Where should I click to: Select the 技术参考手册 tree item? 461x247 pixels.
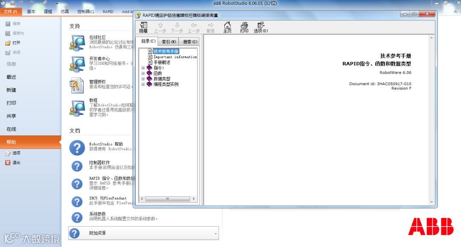[x=166, y=52]
